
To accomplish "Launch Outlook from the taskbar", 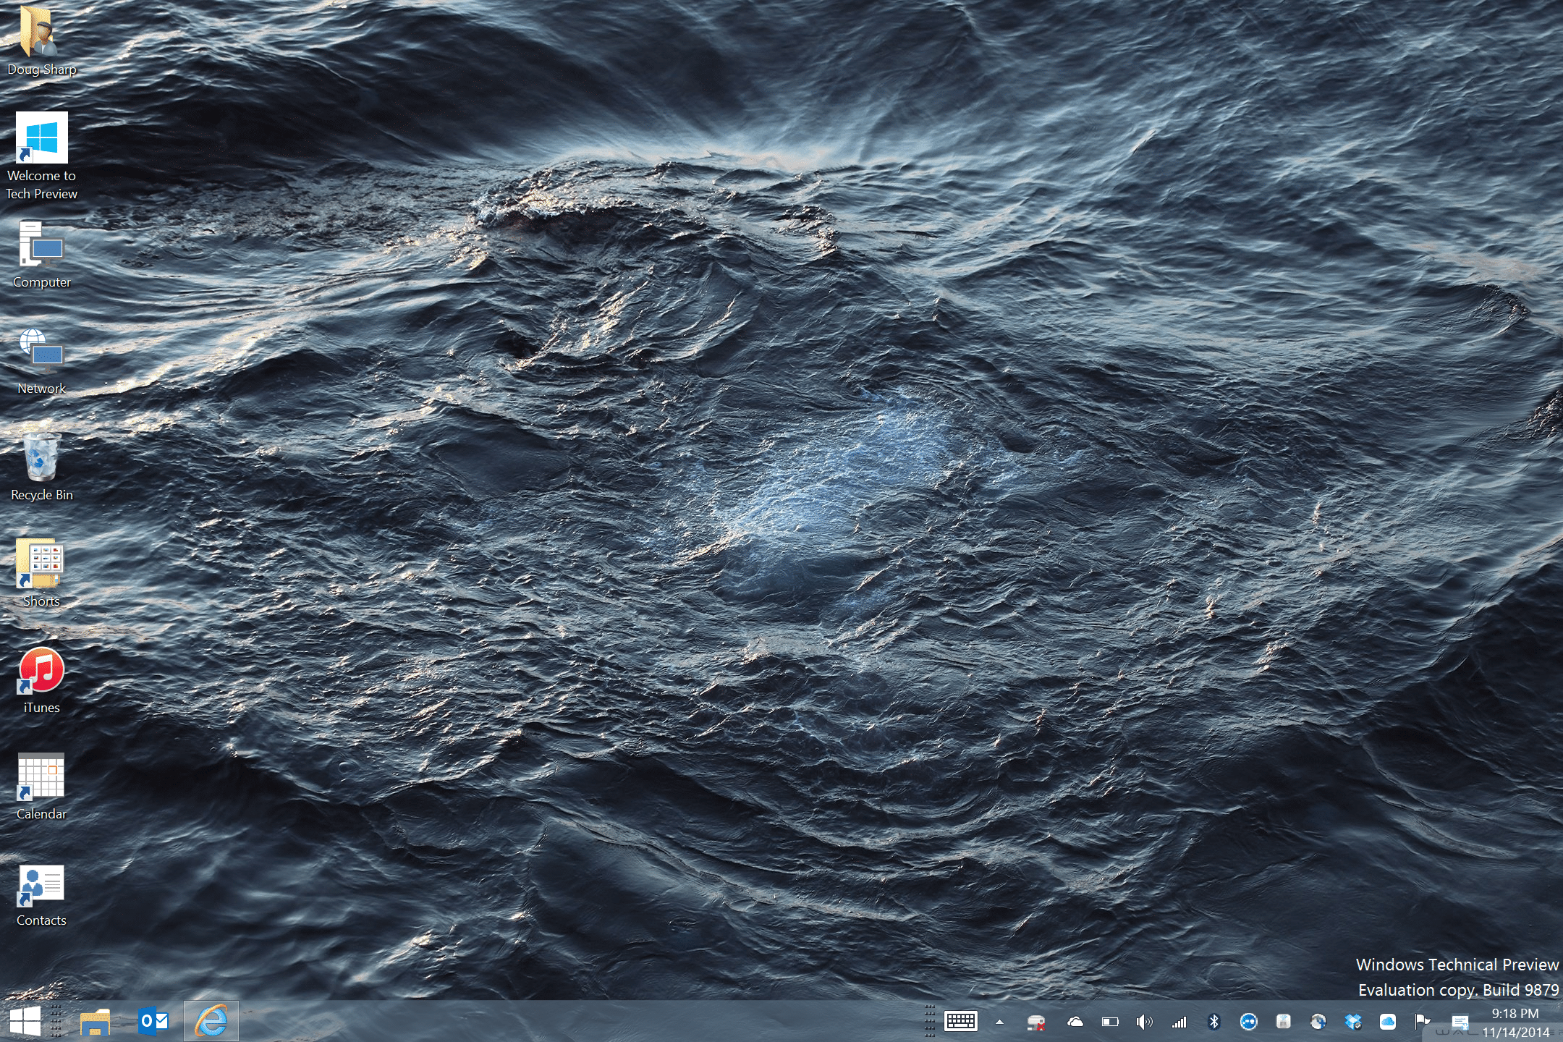I will pyautogui.click(x=153, y=1021).
